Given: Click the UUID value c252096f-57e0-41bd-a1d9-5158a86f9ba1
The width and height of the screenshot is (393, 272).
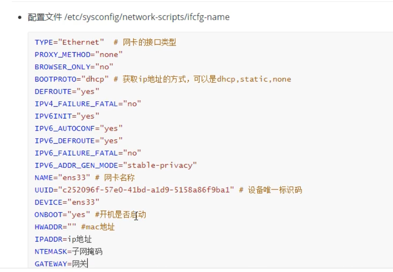Looking at the screenshot, I should point(146,190).
